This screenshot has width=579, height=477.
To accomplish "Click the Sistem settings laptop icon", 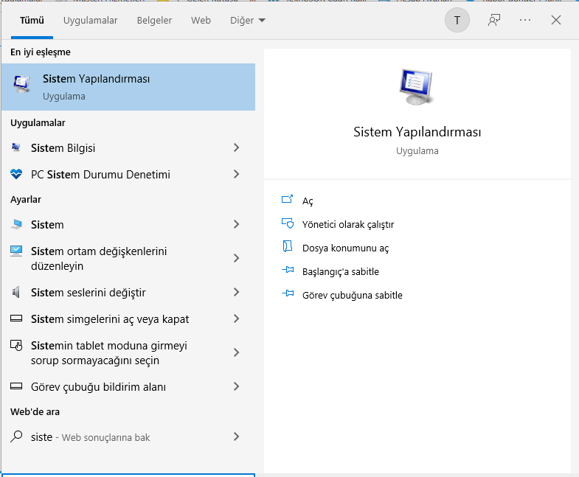I will point(16,224).
